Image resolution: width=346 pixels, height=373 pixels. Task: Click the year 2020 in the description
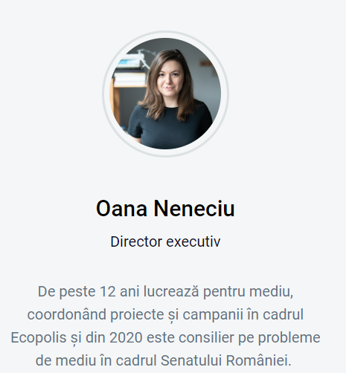126,337
